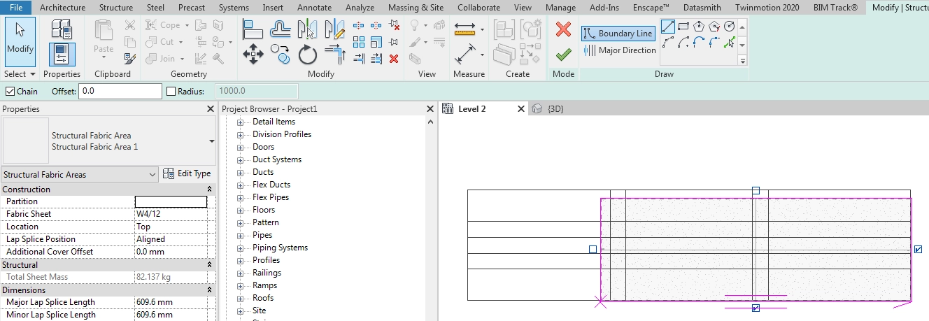Switch to the Architecture ribbon tab

[63, 8]
